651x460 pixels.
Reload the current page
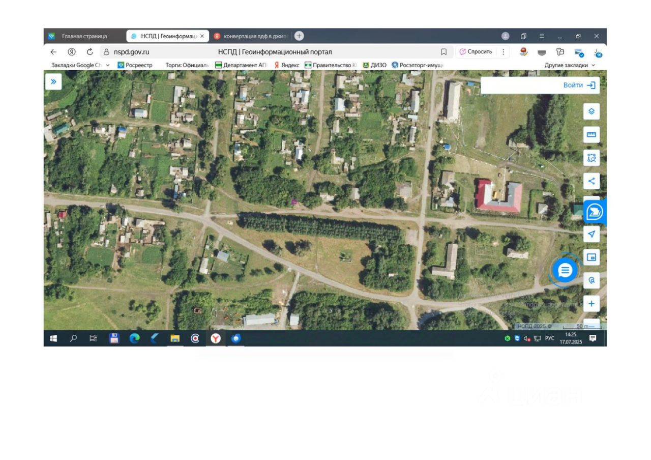tap(90, 51)
